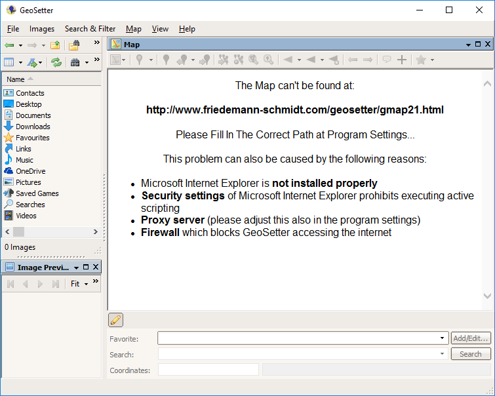Maximize the Map panel
This screenshot has width=495, height=396.
(x=478, y=44)
